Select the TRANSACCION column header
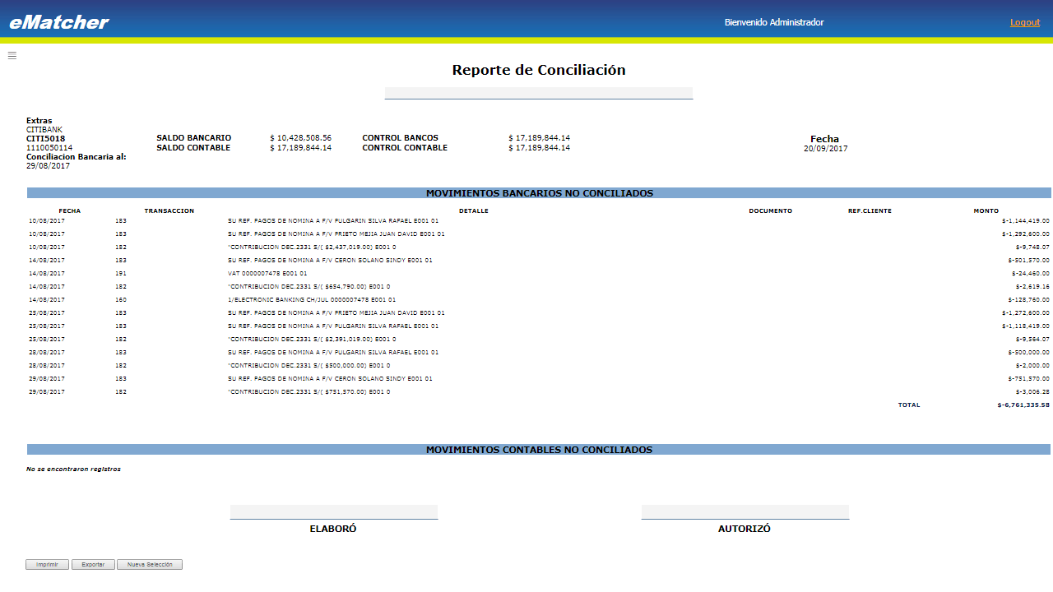1053x592 pixels. click(x=169, y=211)
